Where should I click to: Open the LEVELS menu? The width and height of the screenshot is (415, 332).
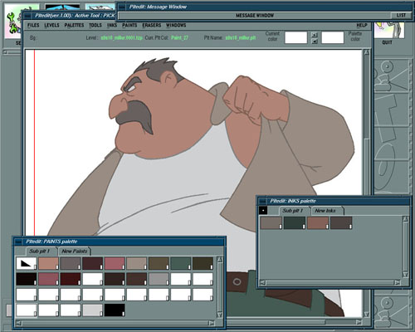tap(51, 25)
